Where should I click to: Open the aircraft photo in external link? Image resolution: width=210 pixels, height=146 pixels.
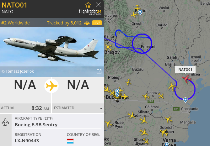click(x=99, y=71)
